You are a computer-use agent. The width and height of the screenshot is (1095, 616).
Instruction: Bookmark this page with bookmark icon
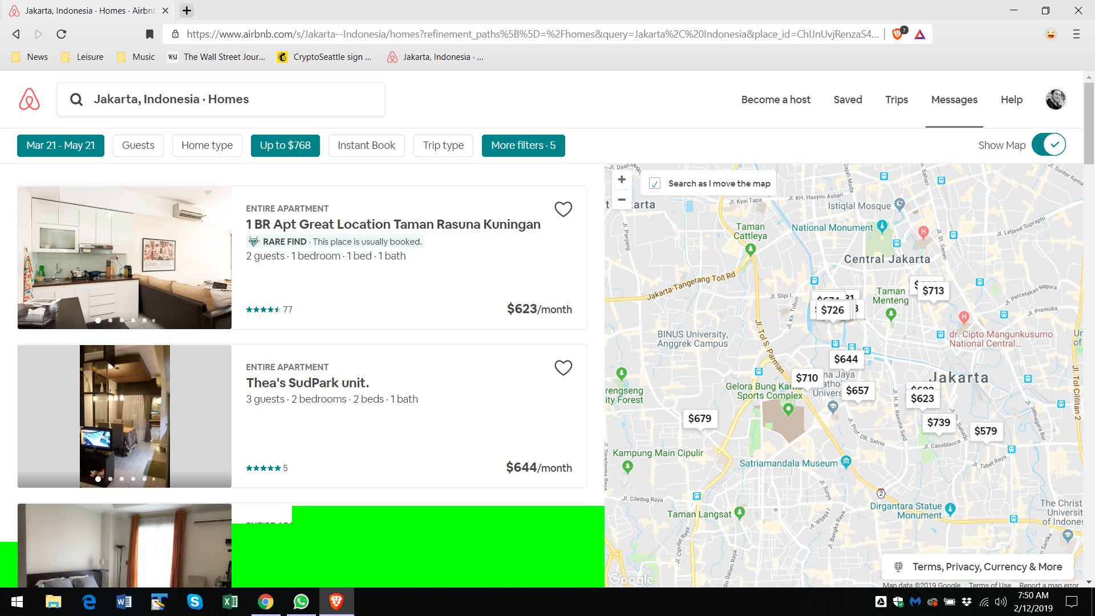point(149,34)
